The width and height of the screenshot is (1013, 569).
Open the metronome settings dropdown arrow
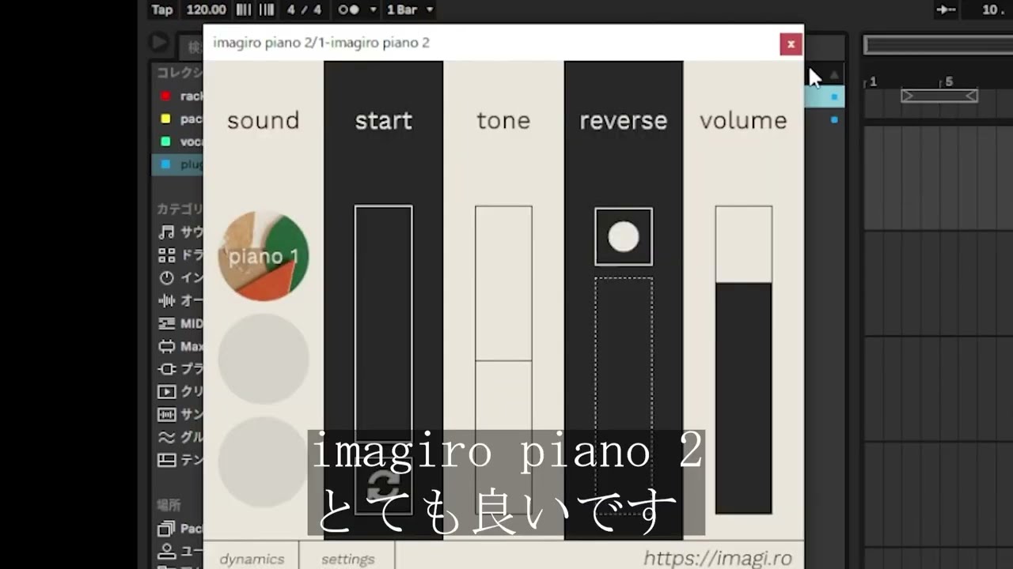pyautogui.click(x=374, y=9)
